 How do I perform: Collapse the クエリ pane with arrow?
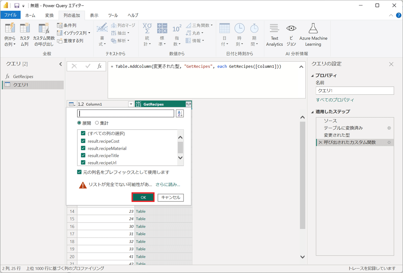(x=60, y=64)
